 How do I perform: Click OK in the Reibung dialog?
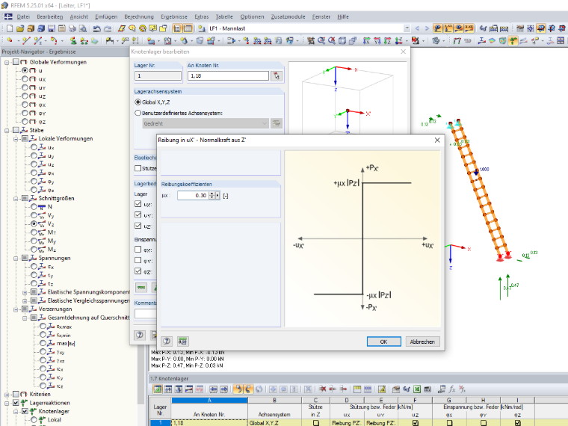[x=383, y=342]
